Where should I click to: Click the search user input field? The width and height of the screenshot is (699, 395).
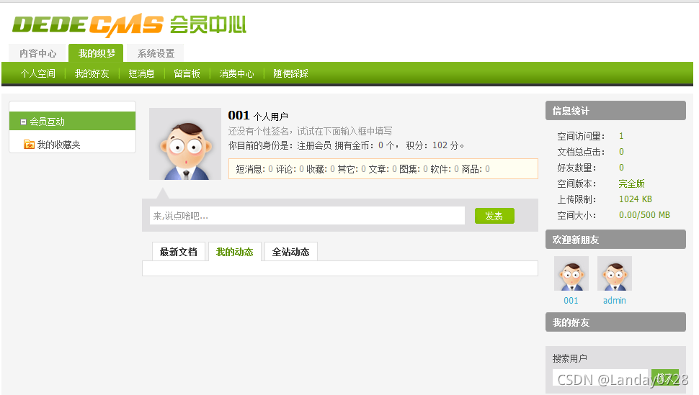600,377
